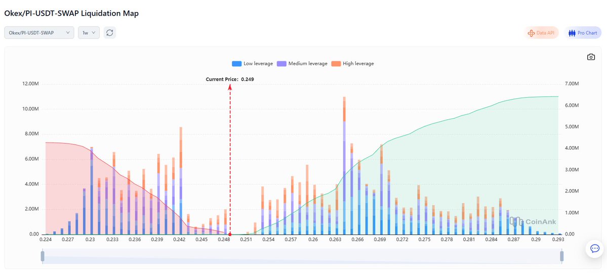Click the 0.254 x-axis label
This screenshot has height=276, width=607.
pyautogui.click(x=268, y=240)
